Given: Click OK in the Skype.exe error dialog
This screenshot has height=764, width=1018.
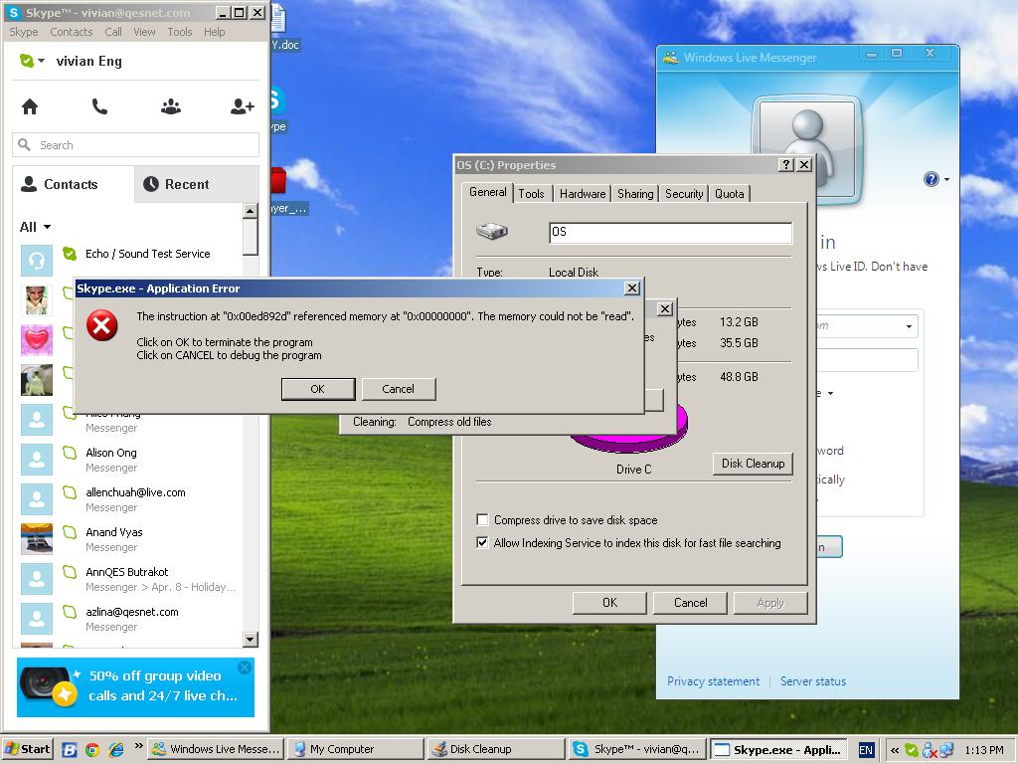Looking at the screenshot, I should (317, 389).
